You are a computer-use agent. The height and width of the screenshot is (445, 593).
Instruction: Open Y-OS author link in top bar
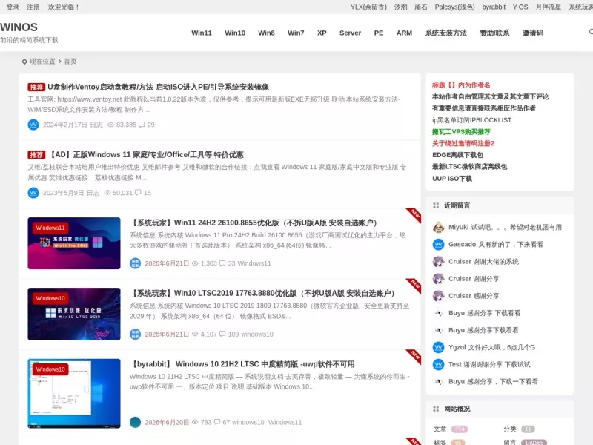[520, 7]
